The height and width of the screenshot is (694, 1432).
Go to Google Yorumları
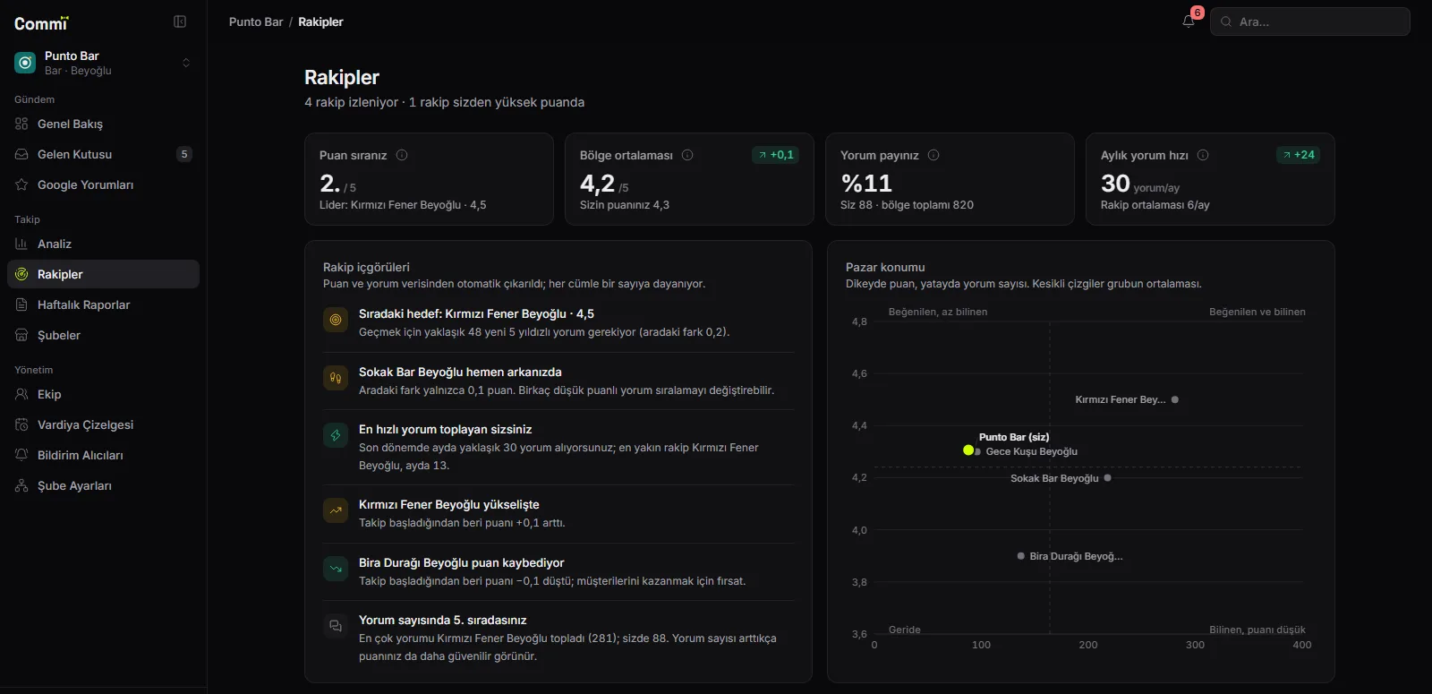103,184
